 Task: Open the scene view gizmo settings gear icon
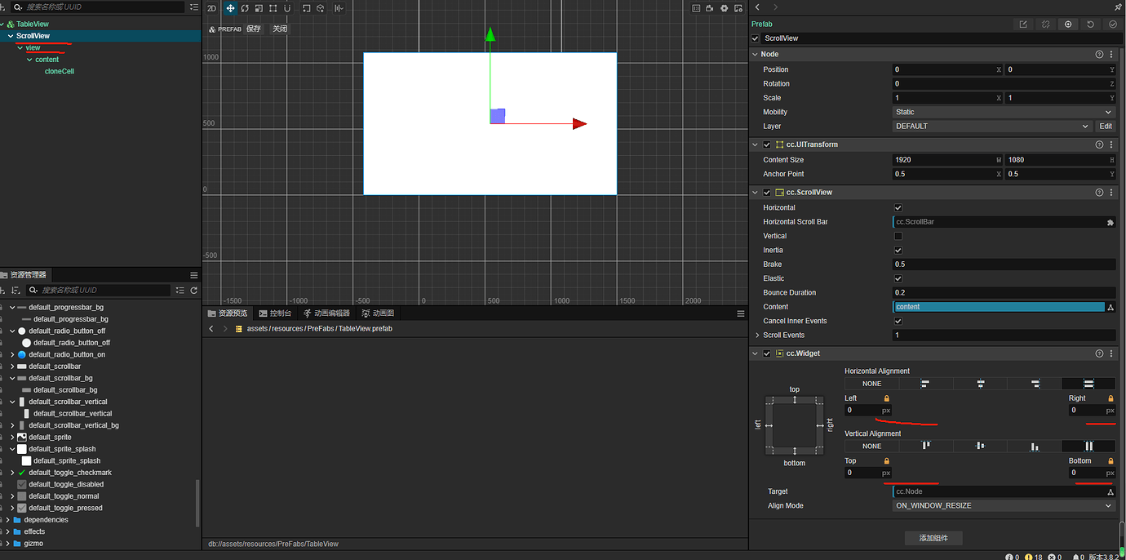tap(724, 7)
